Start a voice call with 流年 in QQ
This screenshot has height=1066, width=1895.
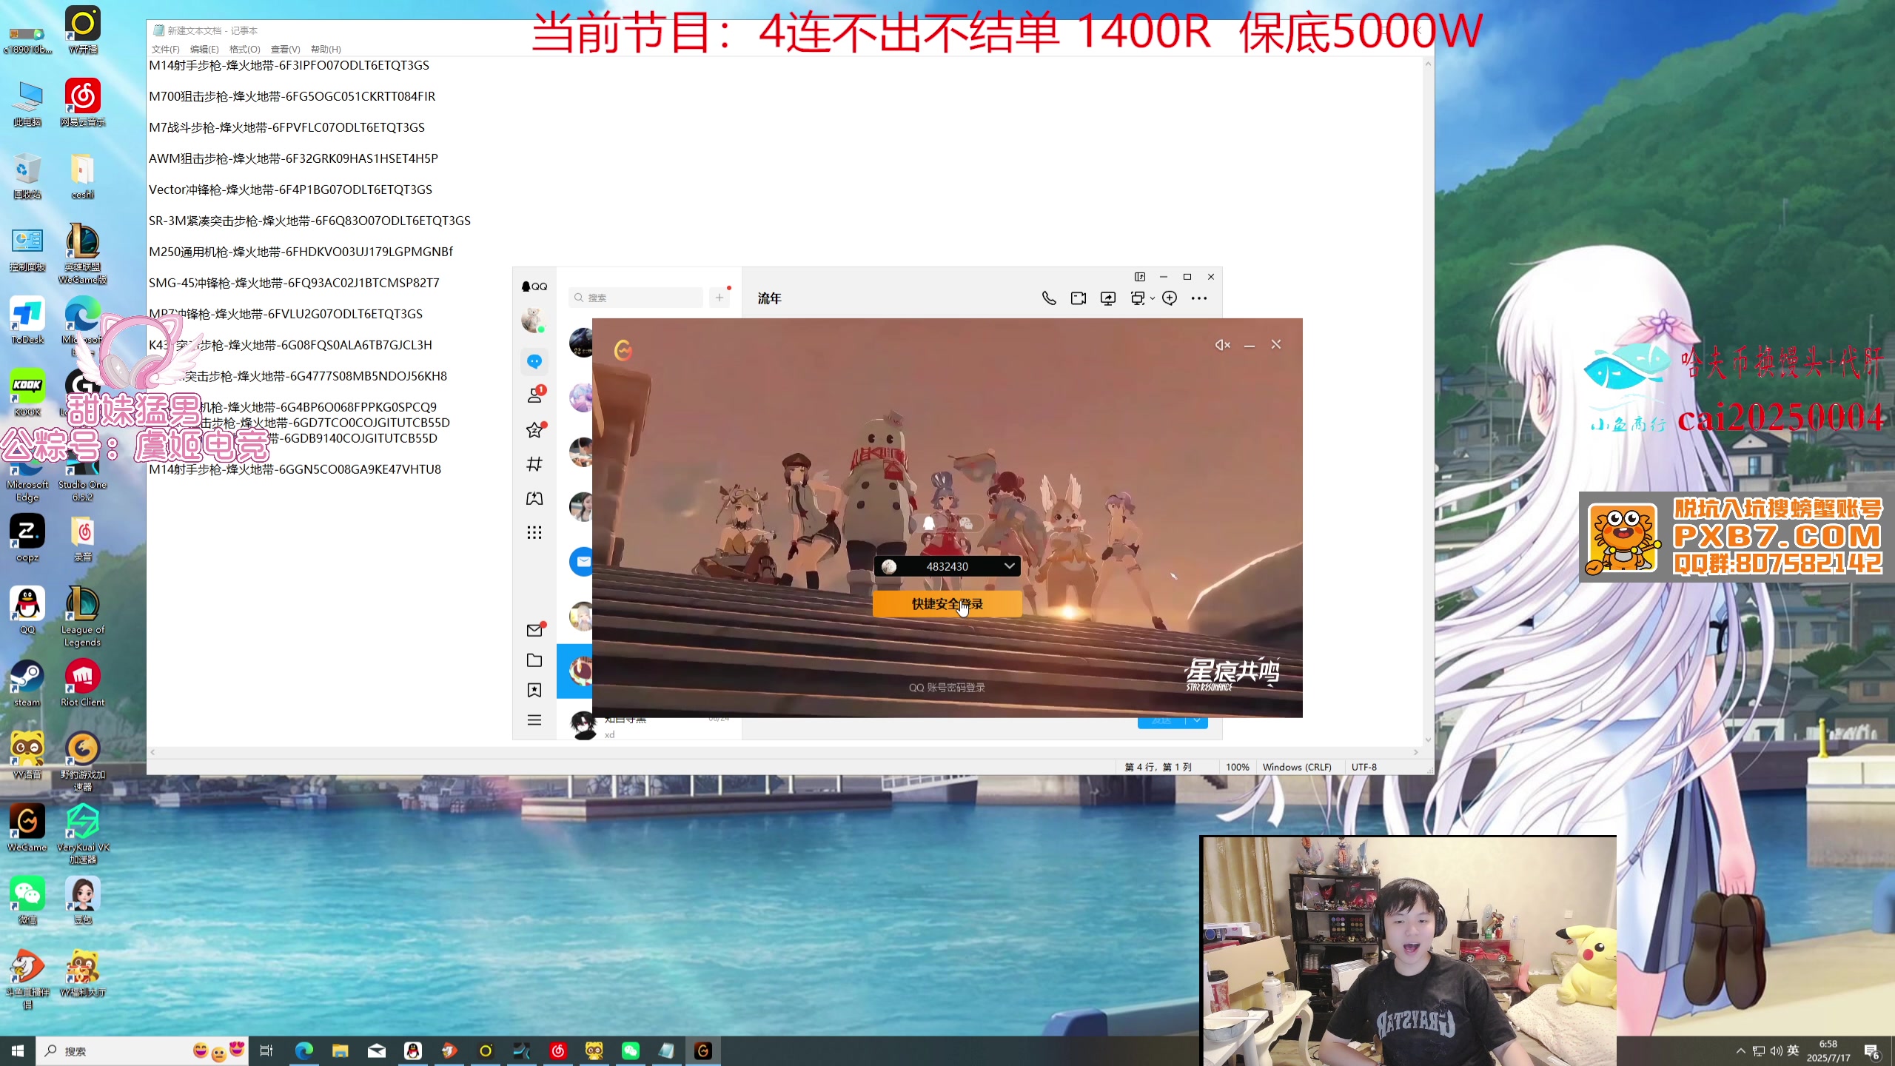(x=1049, y=298)
